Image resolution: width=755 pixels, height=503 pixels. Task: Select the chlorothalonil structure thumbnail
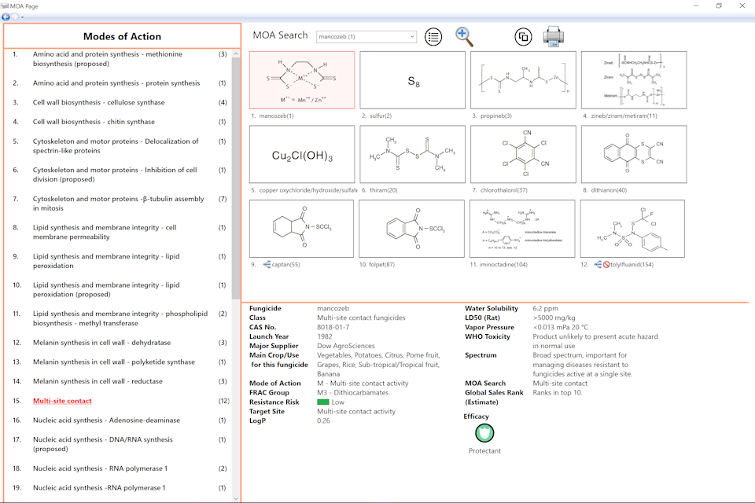pos(523,154)
